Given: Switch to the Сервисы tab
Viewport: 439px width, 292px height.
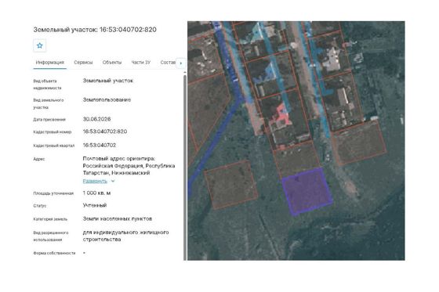Looking at the screenshot, I should pos(83,63).
